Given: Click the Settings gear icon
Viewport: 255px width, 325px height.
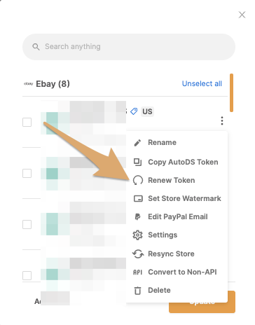Looking at the screenshot, I should tap(137, 235).
